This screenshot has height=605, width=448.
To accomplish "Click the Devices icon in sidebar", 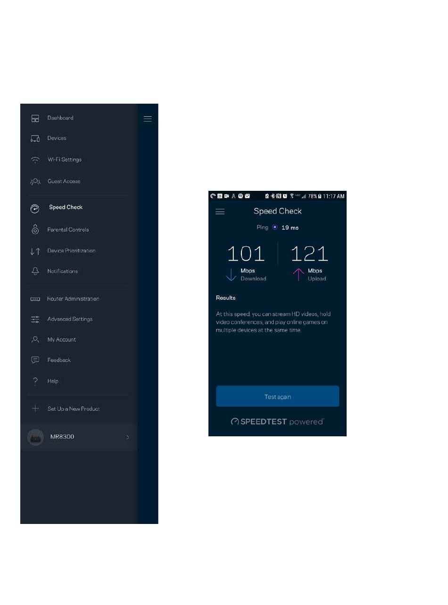I will coord(35,139).
